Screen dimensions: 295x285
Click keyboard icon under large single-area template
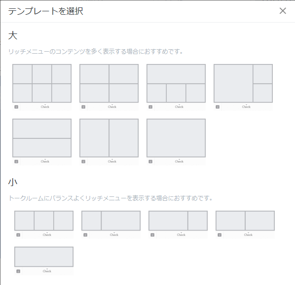click(150, 161)
